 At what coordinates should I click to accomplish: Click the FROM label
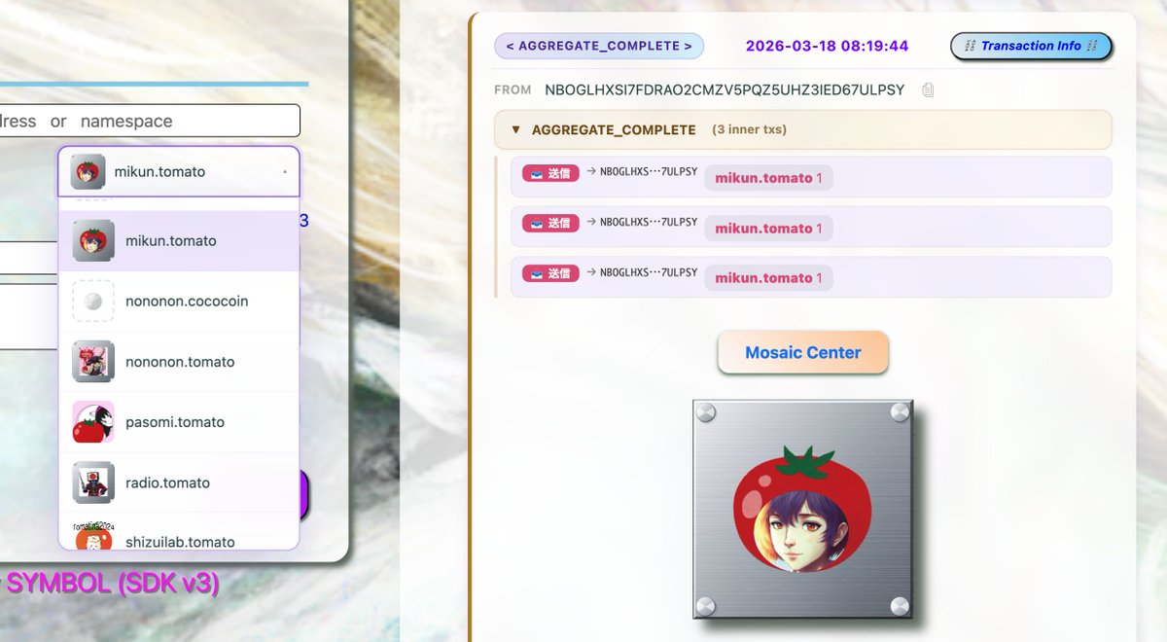click(x=513, y=89)
